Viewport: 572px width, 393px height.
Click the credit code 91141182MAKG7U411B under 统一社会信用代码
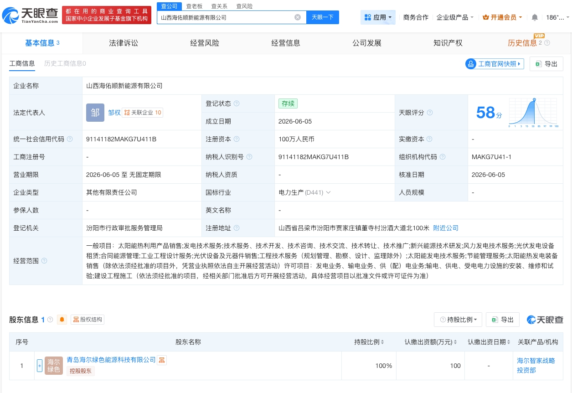pos(121,139)
